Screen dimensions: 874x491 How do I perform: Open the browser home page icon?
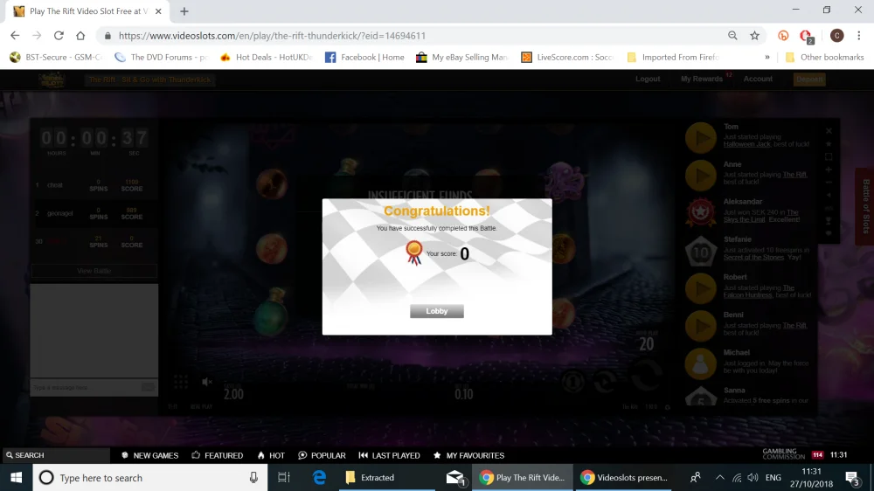[80, 36]
